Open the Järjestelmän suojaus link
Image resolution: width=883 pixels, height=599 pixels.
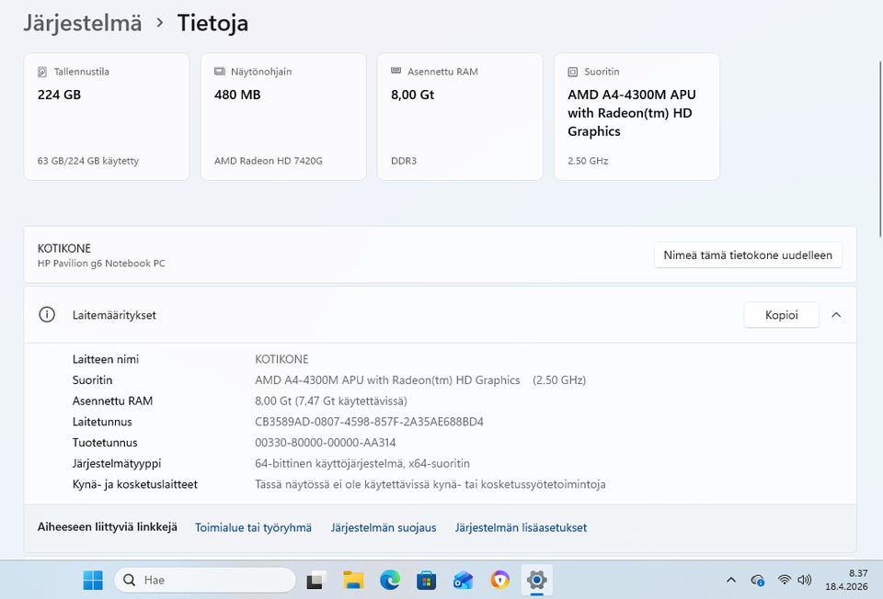click(x=384, y=527)
